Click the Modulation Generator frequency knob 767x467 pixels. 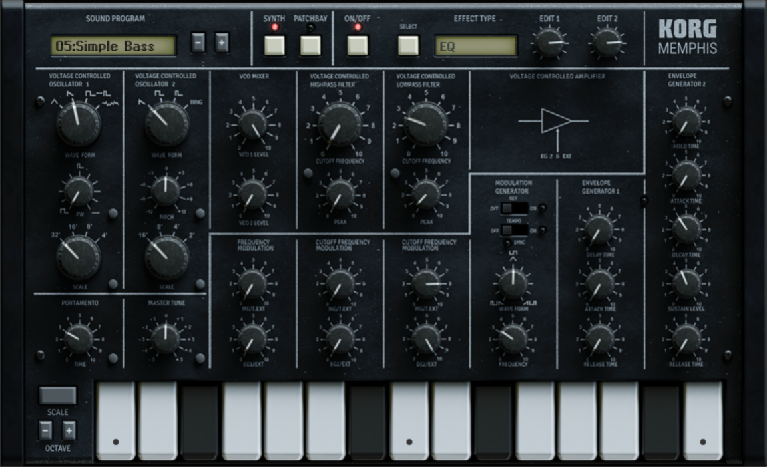pyautogui.click(x=513, y=339)
